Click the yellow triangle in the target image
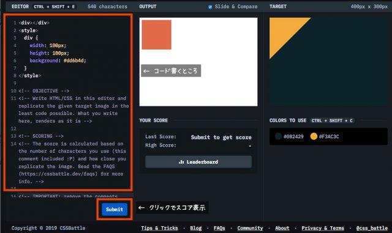Image resolution: width=392 pixels, height=233 pixels. pos(283,31)
